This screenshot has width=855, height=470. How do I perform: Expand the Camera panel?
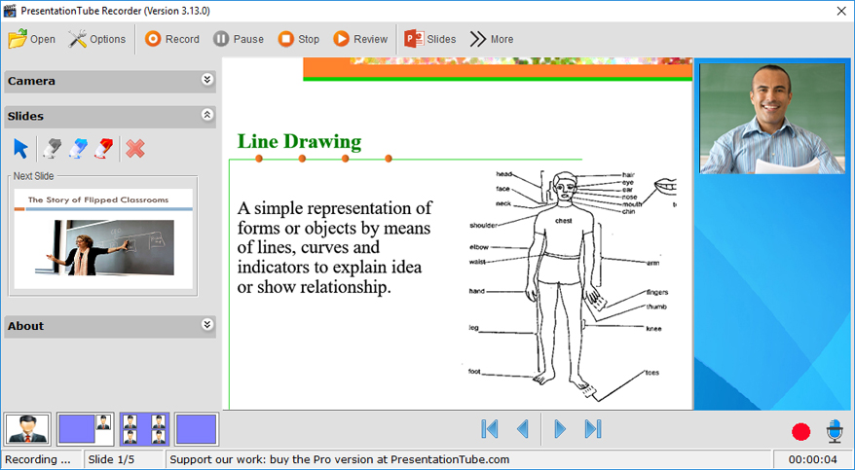(x=206, y=80)
